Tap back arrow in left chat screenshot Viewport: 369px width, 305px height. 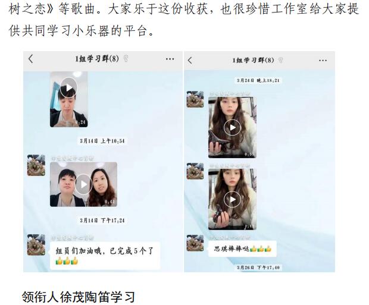pyautogui.click(x=30, y=59)
